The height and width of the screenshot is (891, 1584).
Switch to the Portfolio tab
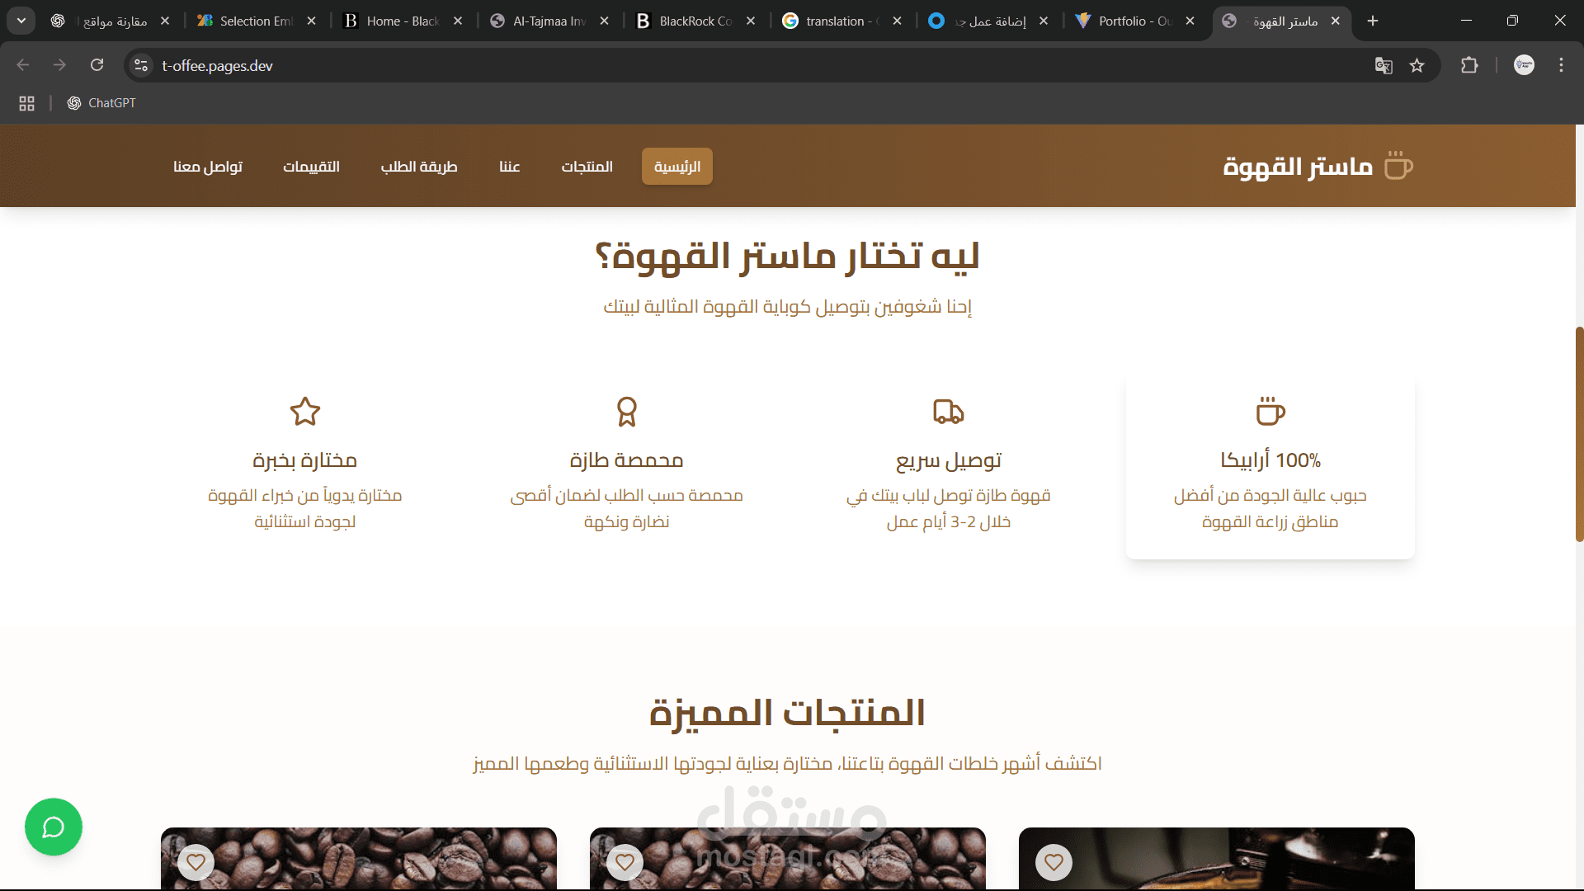coord(1134,21)
